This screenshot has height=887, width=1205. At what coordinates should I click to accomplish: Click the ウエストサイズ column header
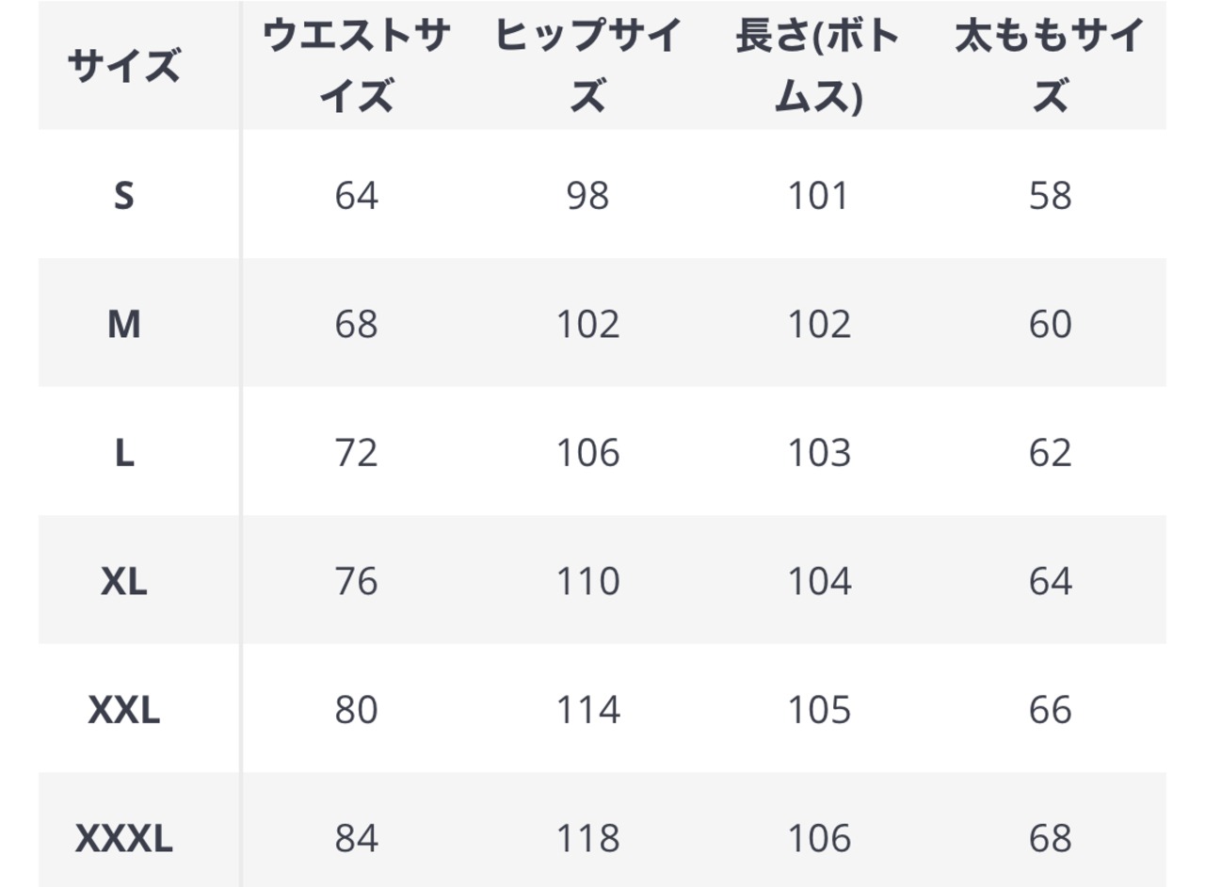click(356, 66)
